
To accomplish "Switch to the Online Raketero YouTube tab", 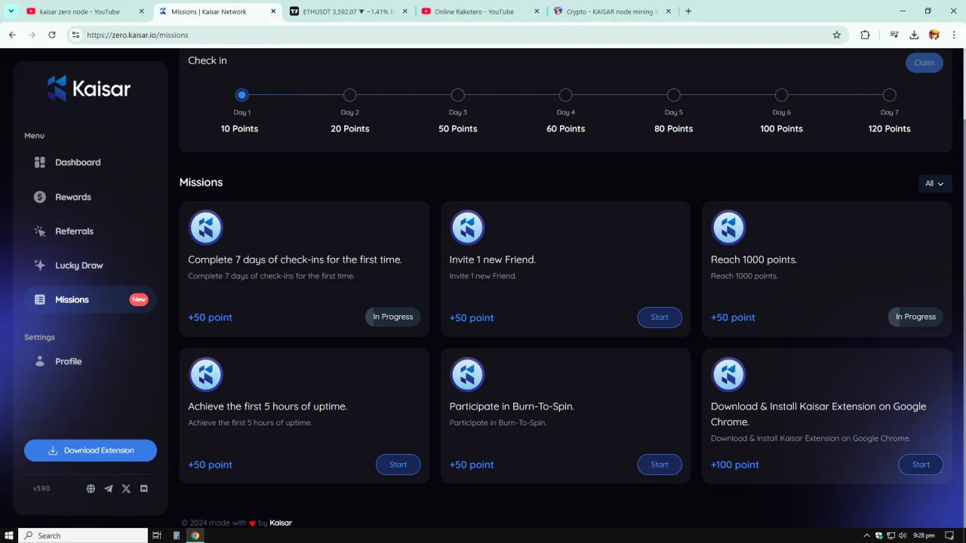I will click(480, 11).
